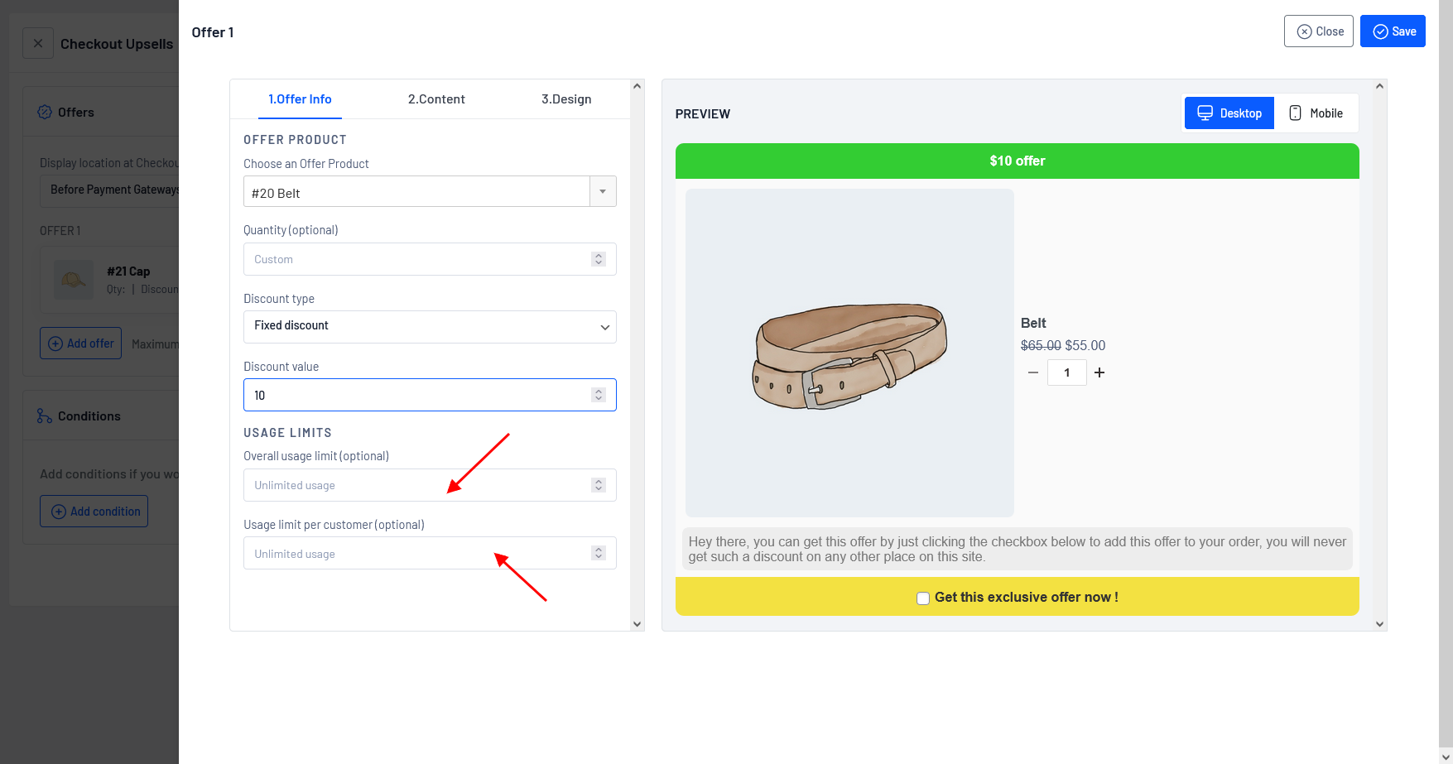Screen dimensions: 1453x764
Task: Open the Choose an Offer Product dropdown
Action: tap(430, 192)
